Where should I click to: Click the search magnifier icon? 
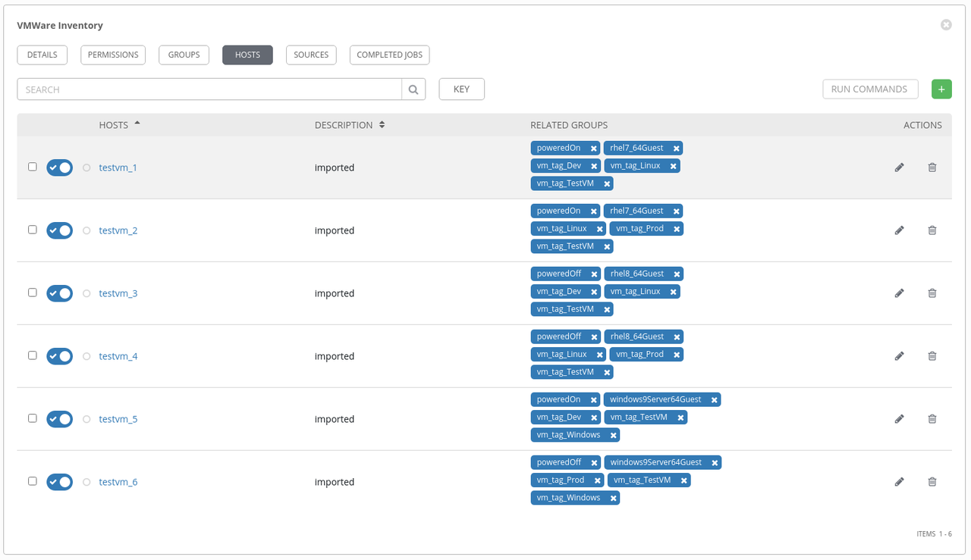[x=413, y=89]
